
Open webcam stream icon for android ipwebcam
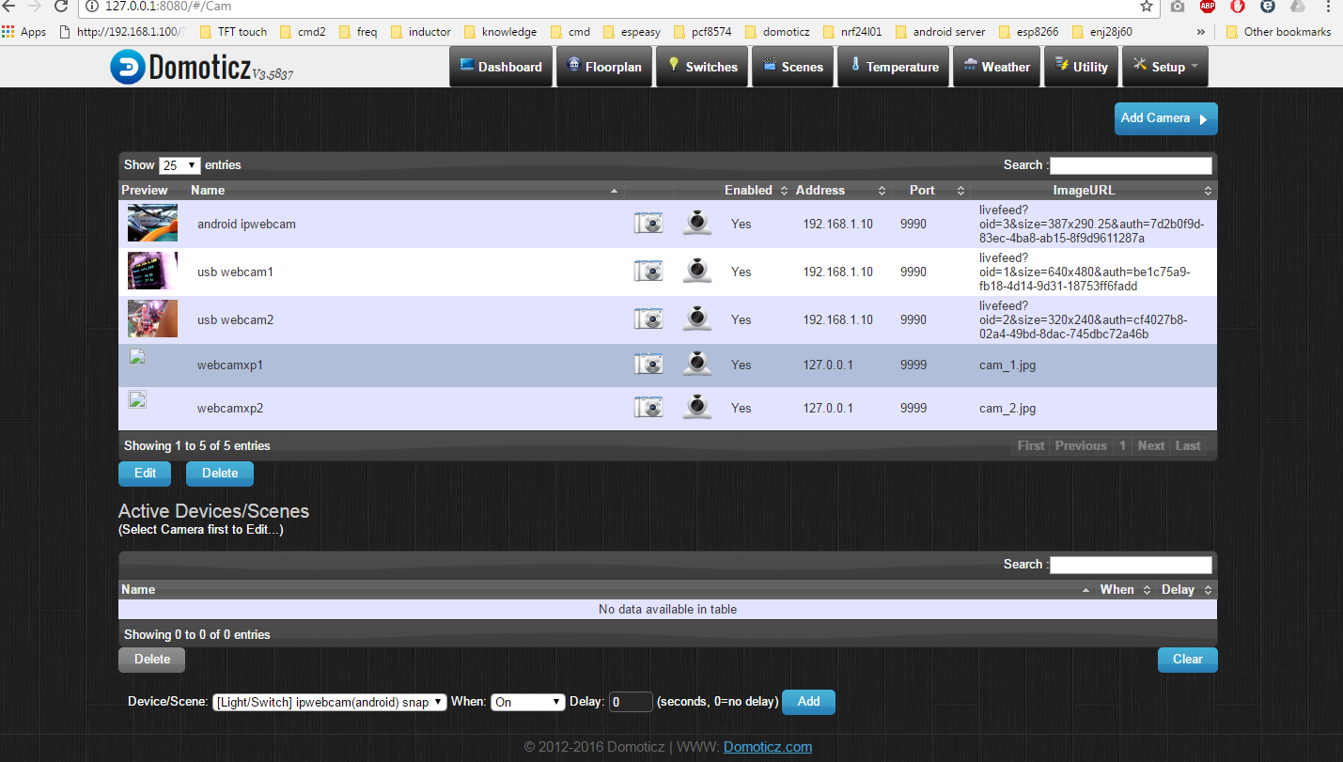pyautogui.click(x=696, y=223)
